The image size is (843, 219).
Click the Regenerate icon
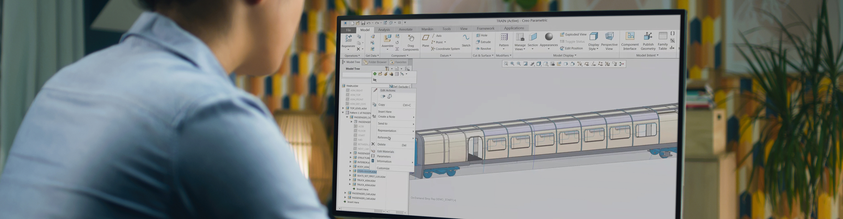(x=348, y=39)
